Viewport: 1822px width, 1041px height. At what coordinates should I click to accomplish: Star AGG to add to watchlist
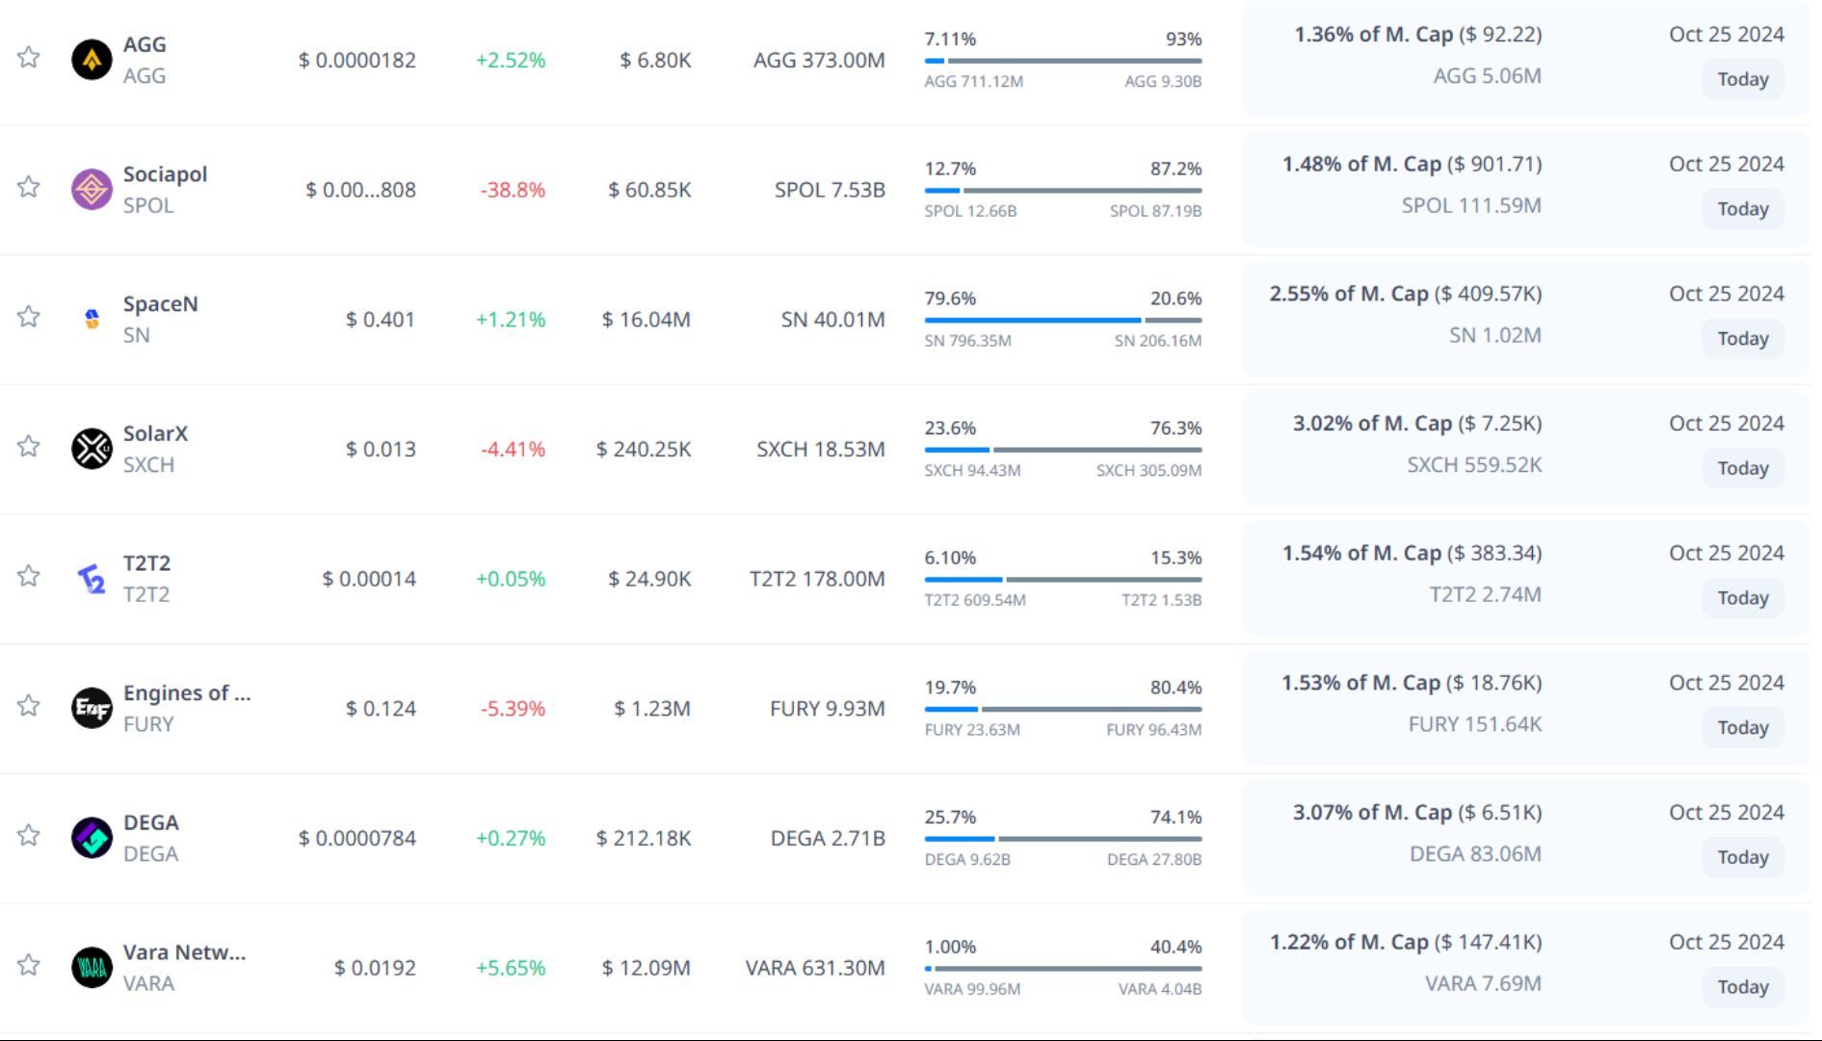(x=29, y=58)
